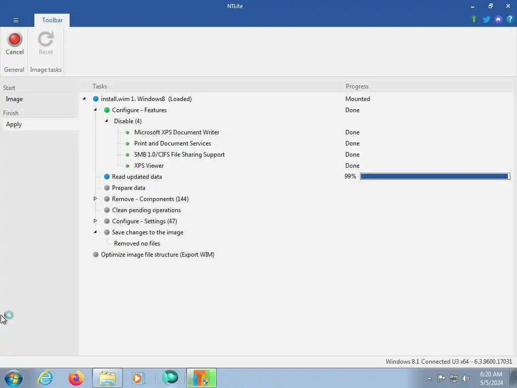
Task: Click the 99% progress bar
Action: [x=435, y=176]
